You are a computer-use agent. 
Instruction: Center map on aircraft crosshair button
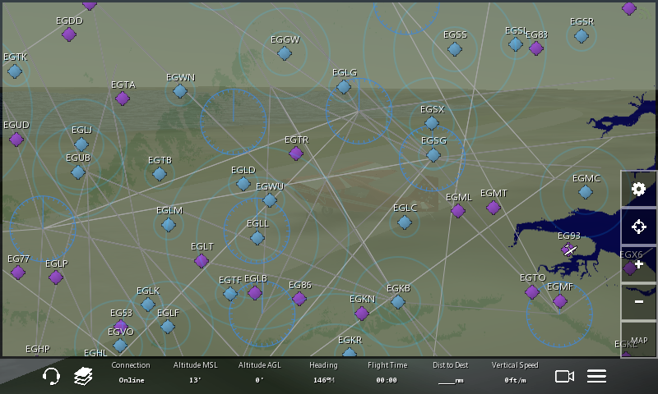point(639,227)
